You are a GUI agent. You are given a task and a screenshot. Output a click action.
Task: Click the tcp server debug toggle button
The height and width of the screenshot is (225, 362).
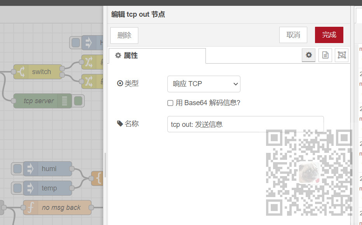(78, 101)
